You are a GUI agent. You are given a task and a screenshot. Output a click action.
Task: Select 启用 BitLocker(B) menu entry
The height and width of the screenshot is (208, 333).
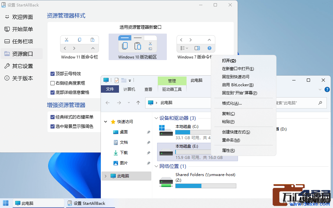point(243,85)
